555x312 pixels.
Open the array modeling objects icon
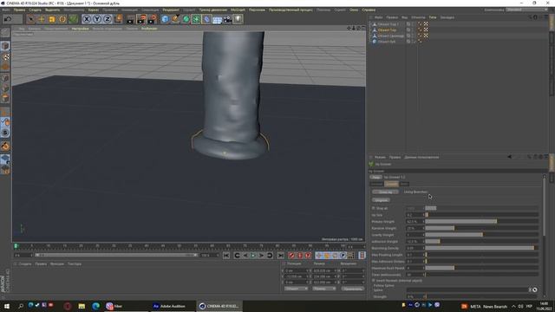196,19
